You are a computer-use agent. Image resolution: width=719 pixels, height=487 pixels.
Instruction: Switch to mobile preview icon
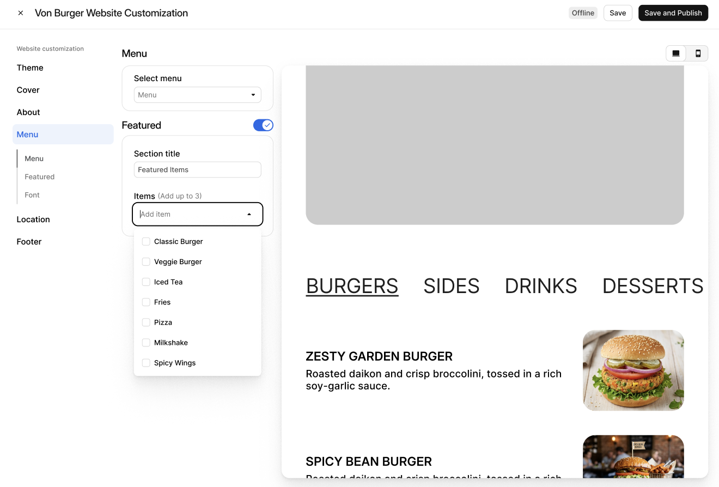[698, 53]
